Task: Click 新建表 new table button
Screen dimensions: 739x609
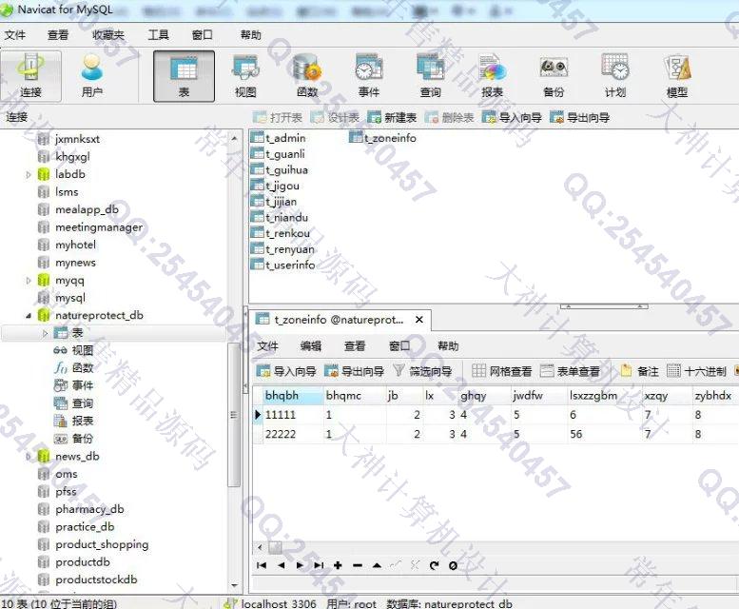Action: click(392, 117)
